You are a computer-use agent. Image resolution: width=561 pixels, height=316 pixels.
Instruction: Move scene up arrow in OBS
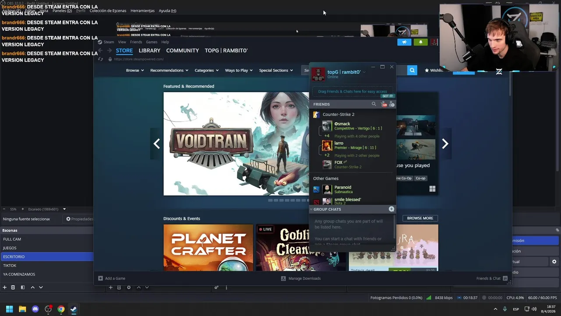[x=32, y=287]
